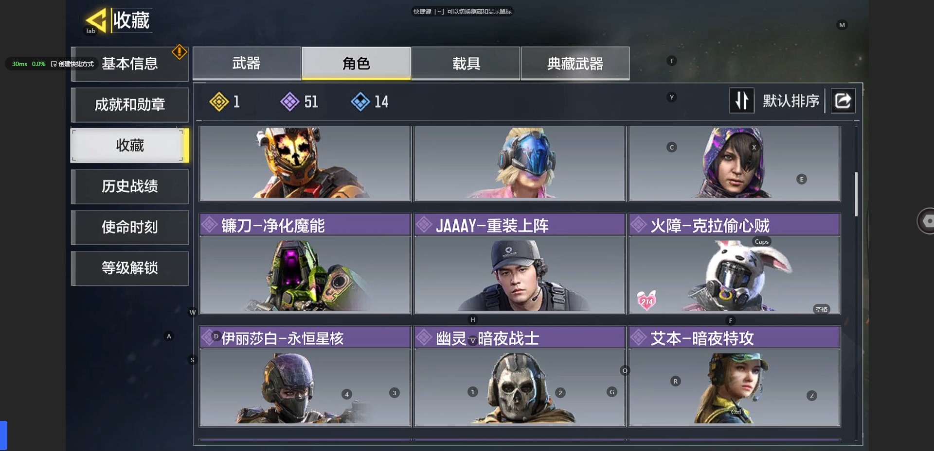Click the floating record button at right edge
This screenshot has height=451, width=934.
click(x=925, y=221)
